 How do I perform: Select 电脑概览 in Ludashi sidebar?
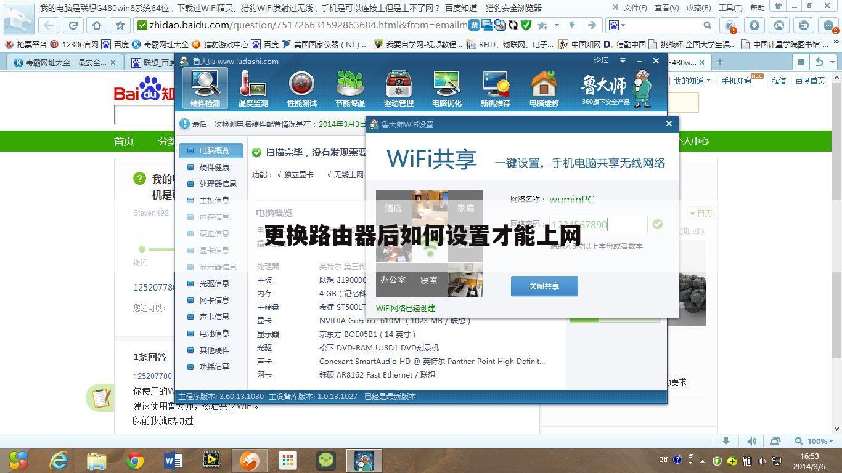(x=210, y=150)
